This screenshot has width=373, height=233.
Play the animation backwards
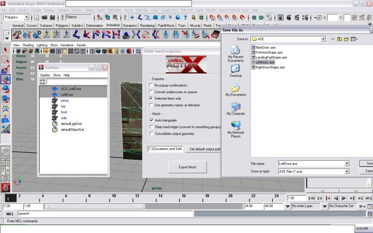pyautogui.click(x=336, y=198)
